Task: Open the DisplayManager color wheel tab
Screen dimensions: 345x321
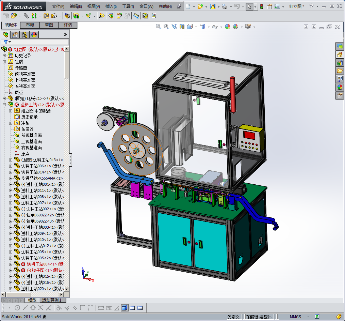Action: click(x=34, y=35)
